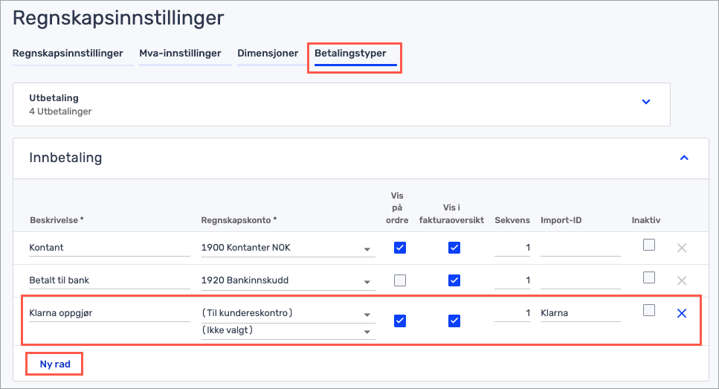Open the Dimensjoner tab
The image size is (719, 389).
(x=268, y=54)
